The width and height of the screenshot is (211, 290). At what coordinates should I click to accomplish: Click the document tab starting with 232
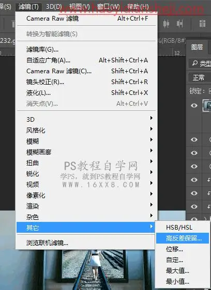[8, 40]
